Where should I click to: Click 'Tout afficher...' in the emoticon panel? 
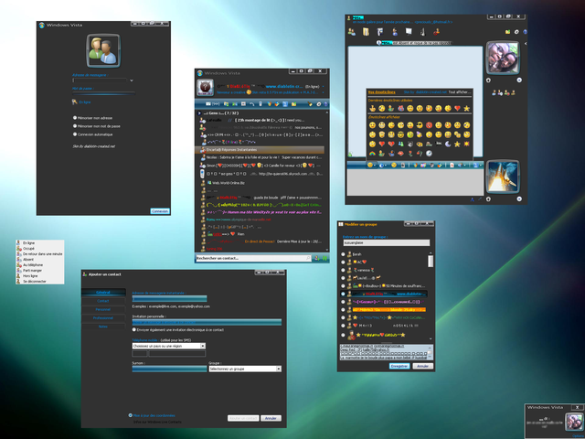460,92
